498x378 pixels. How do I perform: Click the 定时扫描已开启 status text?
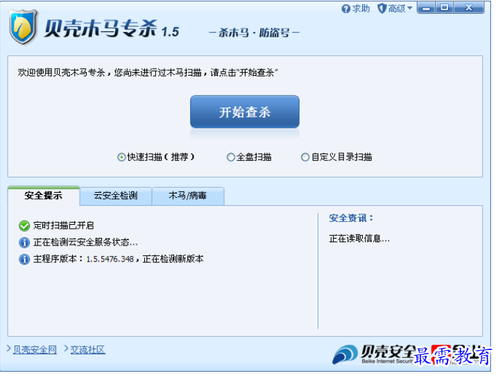[x=64, y=226]
